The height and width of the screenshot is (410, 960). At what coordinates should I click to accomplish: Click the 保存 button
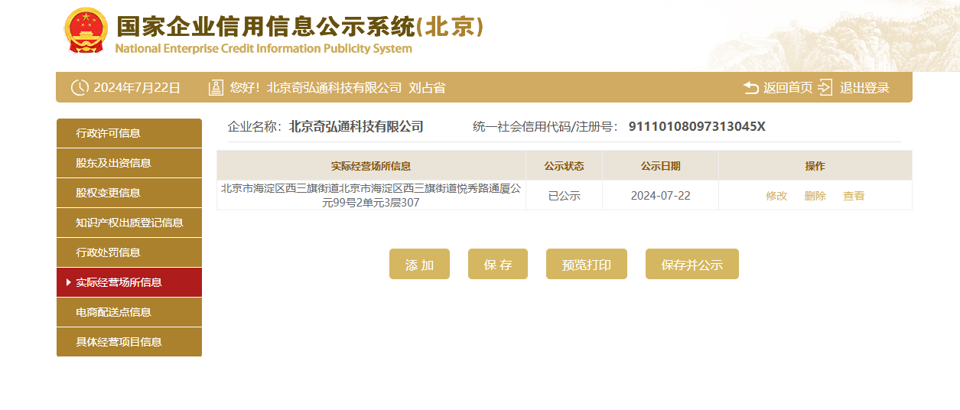tap(498, 264)
